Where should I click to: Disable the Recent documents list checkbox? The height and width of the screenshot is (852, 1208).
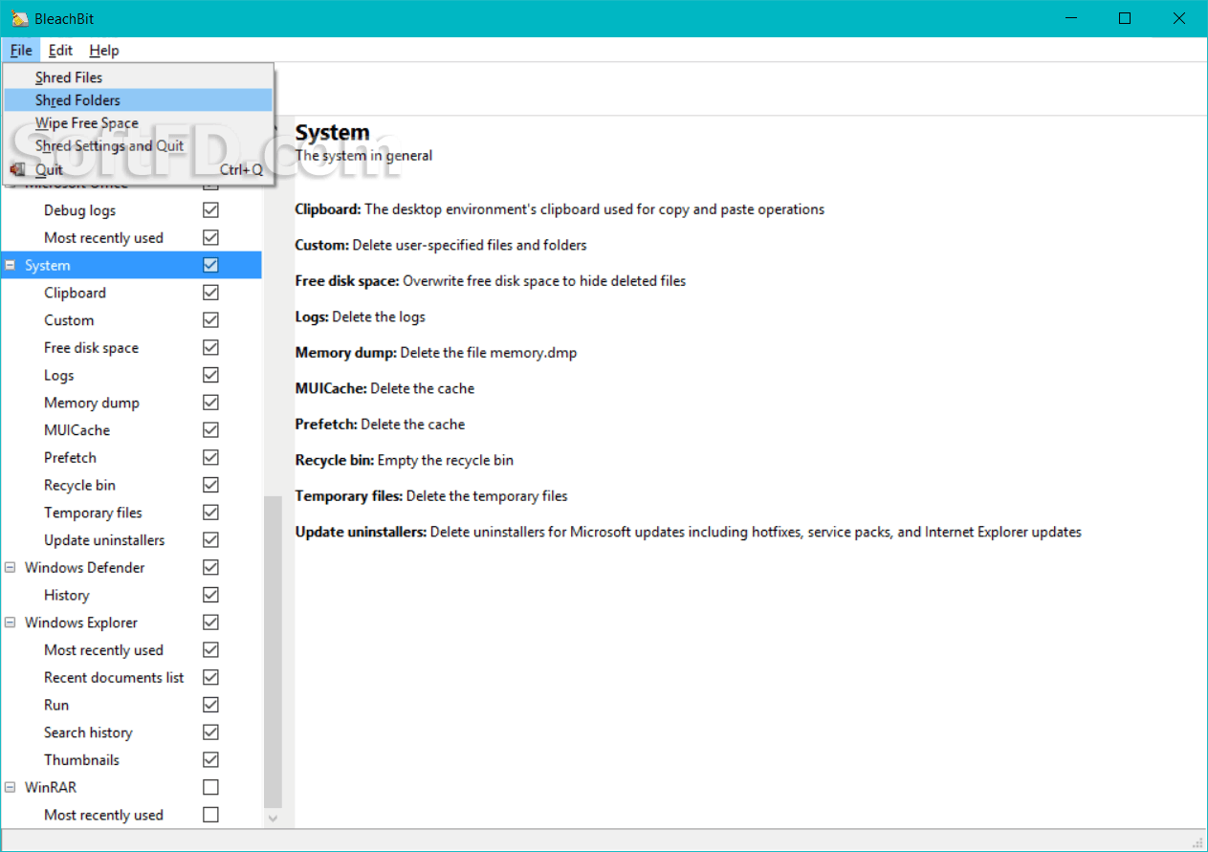[x=211, y=678]
